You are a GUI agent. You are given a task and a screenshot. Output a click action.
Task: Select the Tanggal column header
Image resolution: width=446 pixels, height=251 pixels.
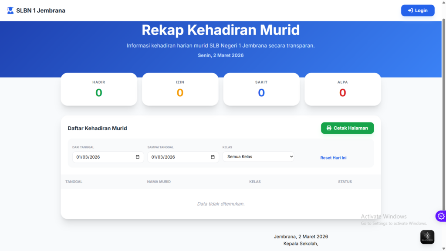74,182
